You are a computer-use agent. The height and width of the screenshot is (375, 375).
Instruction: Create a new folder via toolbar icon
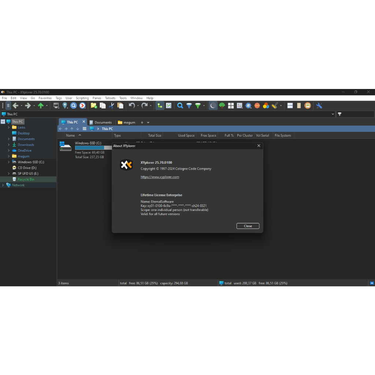94,106
